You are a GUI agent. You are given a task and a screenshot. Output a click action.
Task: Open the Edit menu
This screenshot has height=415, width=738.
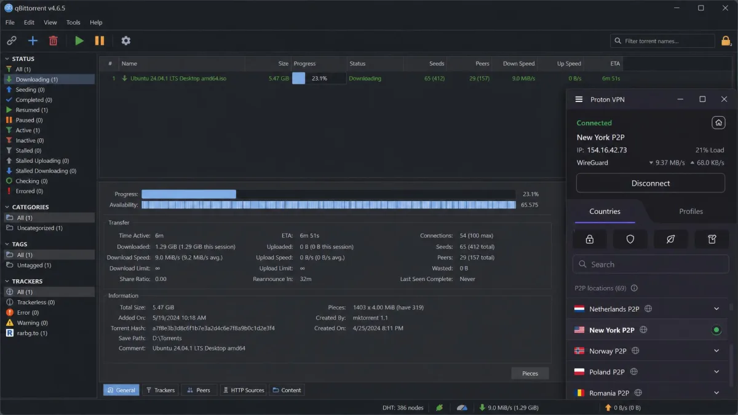tap(29, 22)
